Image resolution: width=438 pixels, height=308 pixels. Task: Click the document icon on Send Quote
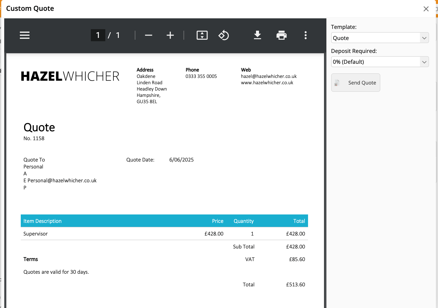(337, 83)
